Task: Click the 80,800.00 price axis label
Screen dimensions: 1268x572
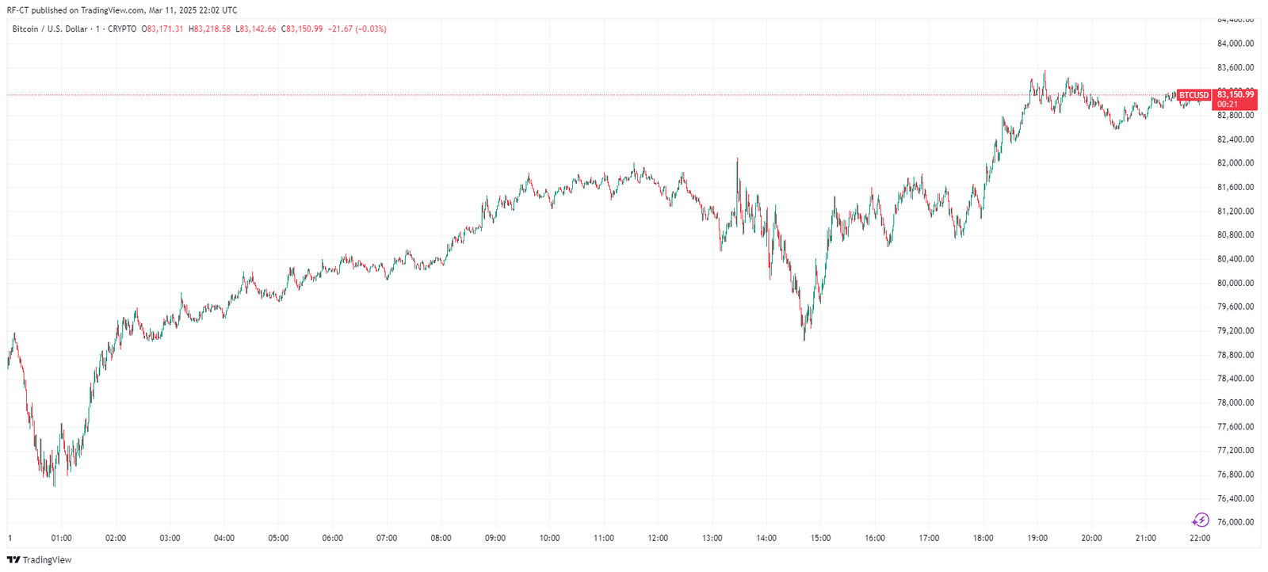Action: coord(1236,235)
